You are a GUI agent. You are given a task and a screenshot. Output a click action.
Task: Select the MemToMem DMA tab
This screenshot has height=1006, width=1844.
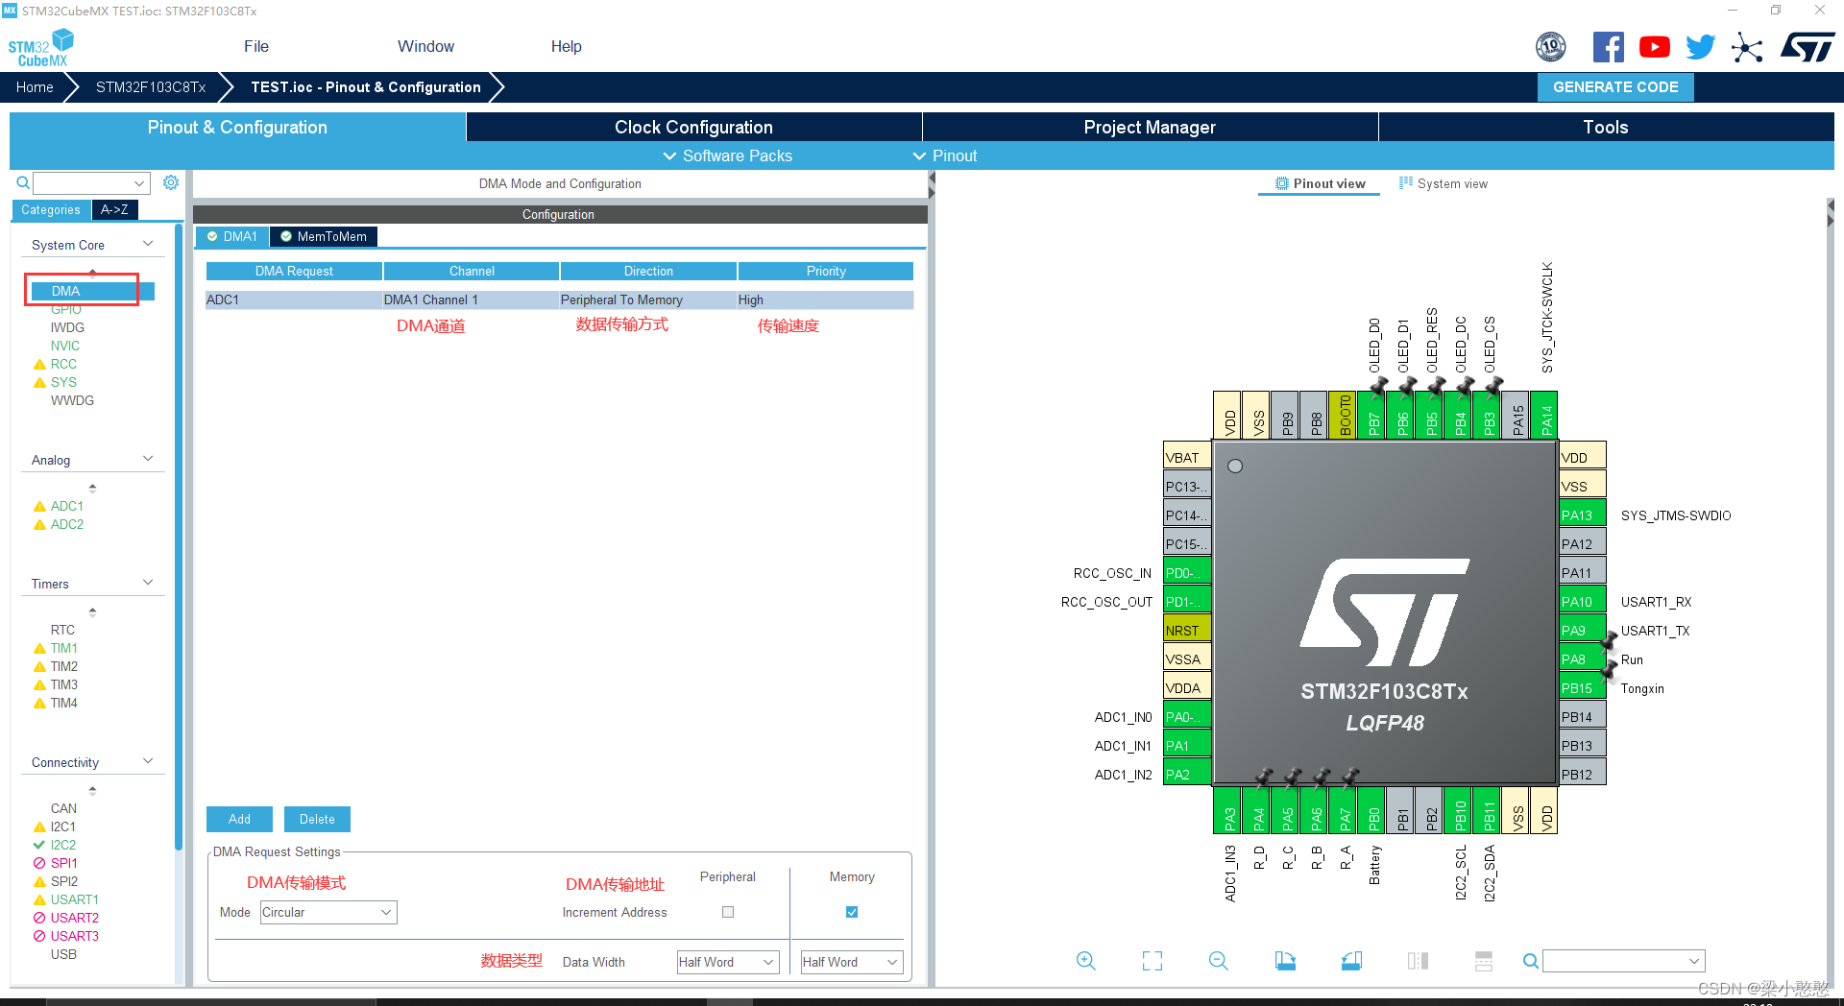point(324,236)
